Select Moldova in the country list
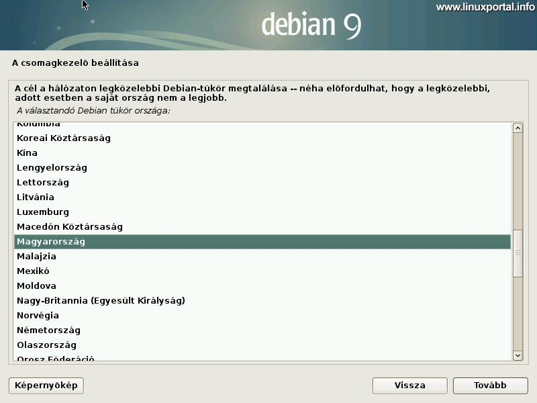The image size is (537, 403). (262, 286)
